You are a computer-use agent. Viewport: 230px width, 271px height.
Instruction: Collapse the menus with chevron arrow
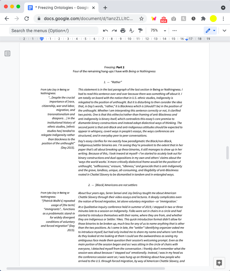(224, 31)
